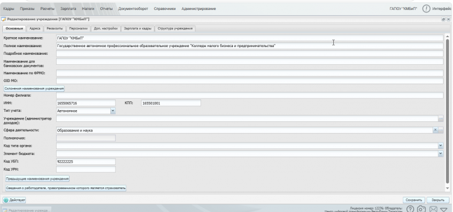453x212 pixels.
Task: Click the Код УРН input field
Action: pyautogui.click(x=86, y=170)
